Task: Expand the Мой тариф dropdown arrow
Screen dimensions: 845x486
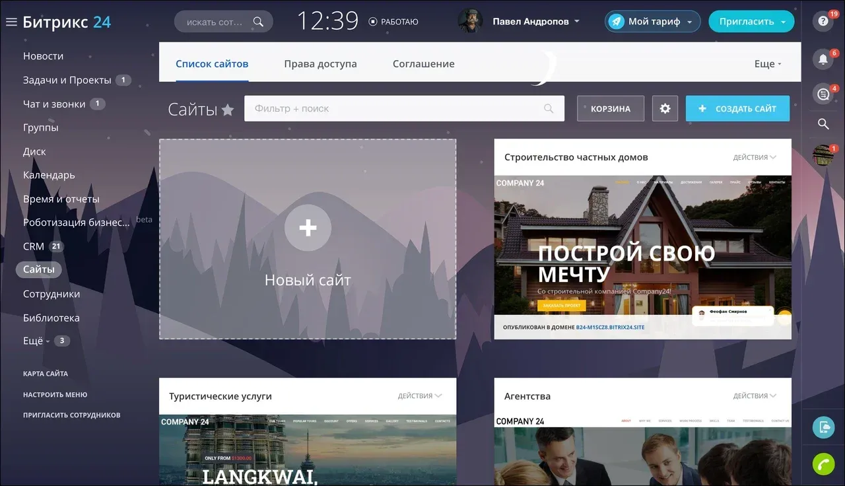Action: [690, 22]
